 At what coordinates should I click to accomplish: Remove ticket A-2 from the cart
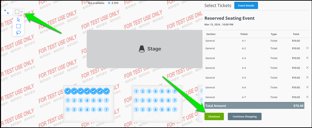tap(307, 48)
